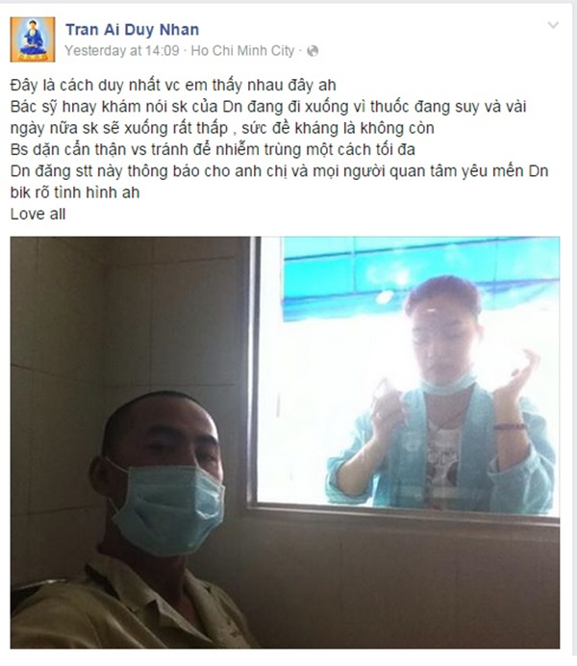Click the 'Love all' text line

(38, 214)
